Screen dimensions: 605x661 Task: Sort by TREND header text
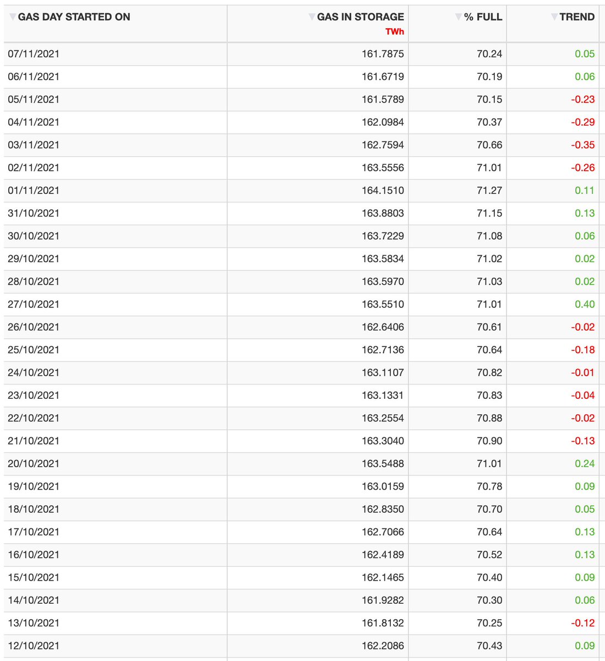click(x=577, y=17)
